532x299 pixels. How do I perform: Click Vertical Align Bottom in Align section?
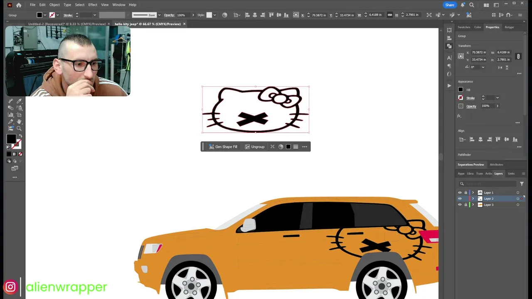[516, 140]
